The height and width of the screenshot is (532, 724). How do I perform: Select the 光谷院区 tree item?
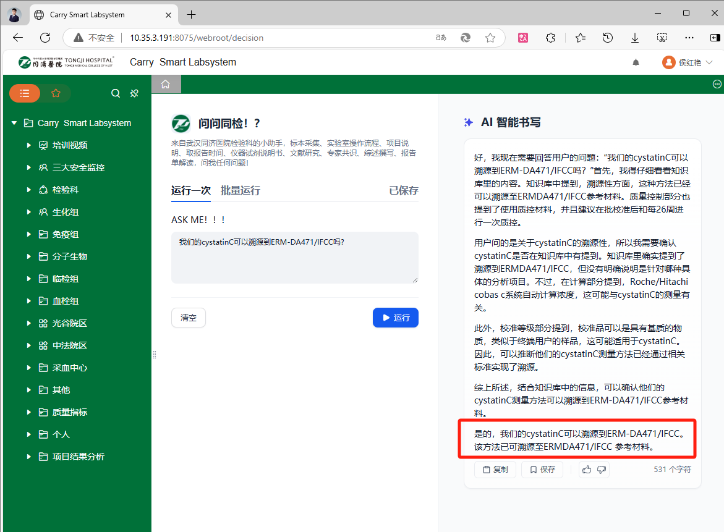[69, 323]
